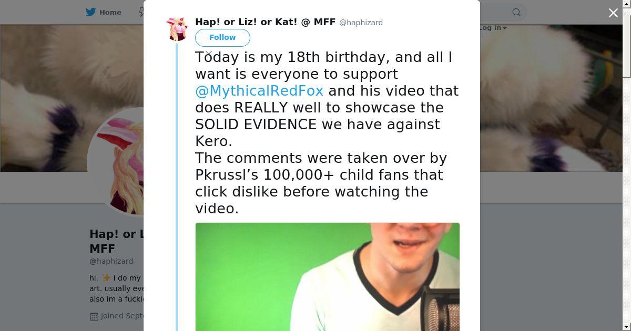Click the Joined calendar icon

coord(94,316)
